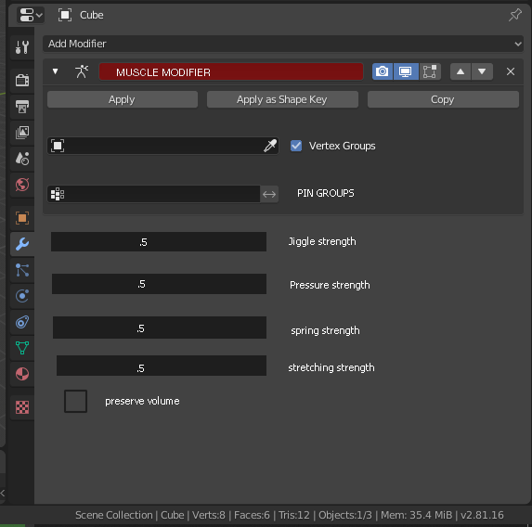This screenshot has height=527, width=532.
Task: Click the Jiggle strength value field
Action: click(x=159, y=242)
